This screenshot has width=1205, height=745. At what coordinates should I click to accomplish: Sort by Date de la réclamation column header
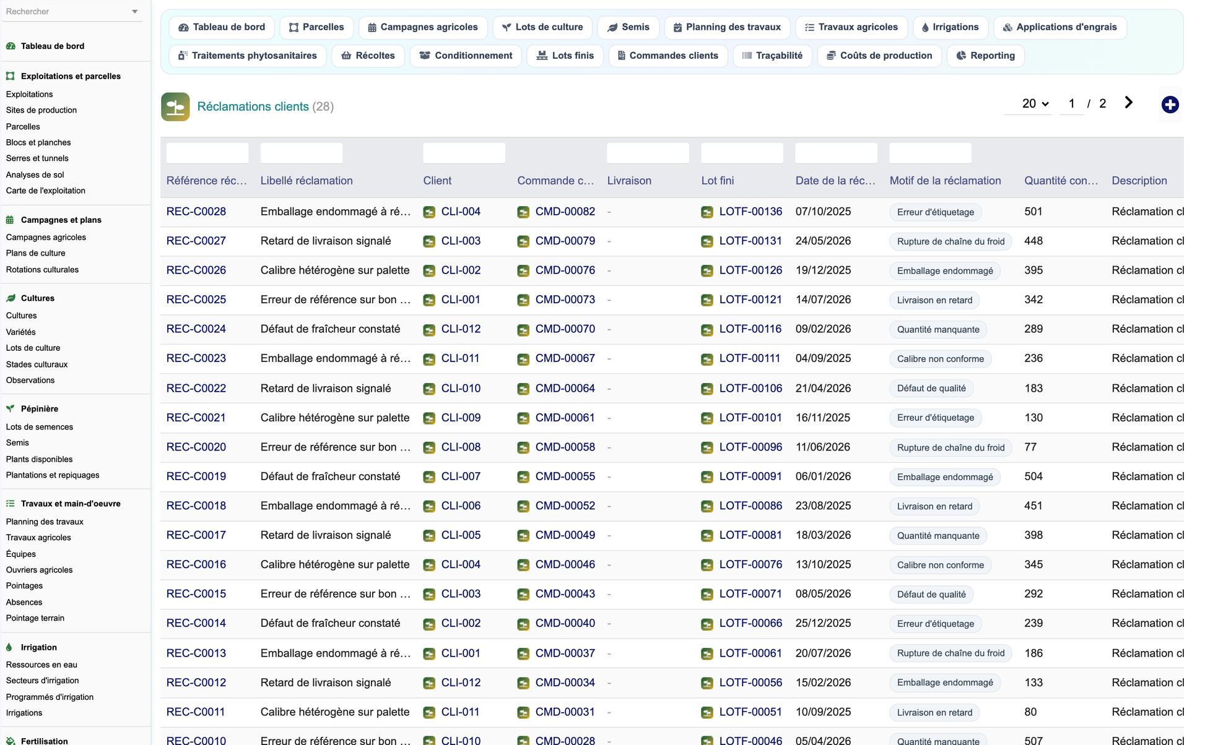(x=835, y=181)
